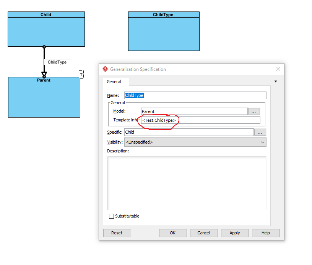Click inside the Description text area
This screenshot has height=265, width=312.
187,183
